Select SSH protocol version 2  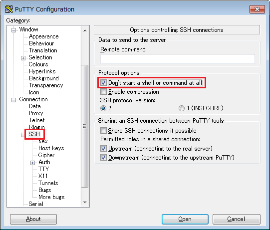click(103, 108)
